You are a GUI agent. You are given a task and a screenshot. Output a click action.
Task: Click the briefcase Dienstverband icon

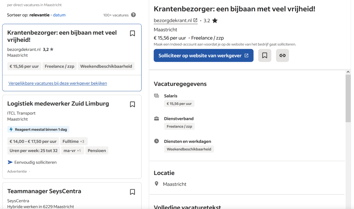[x=157, y=118]
